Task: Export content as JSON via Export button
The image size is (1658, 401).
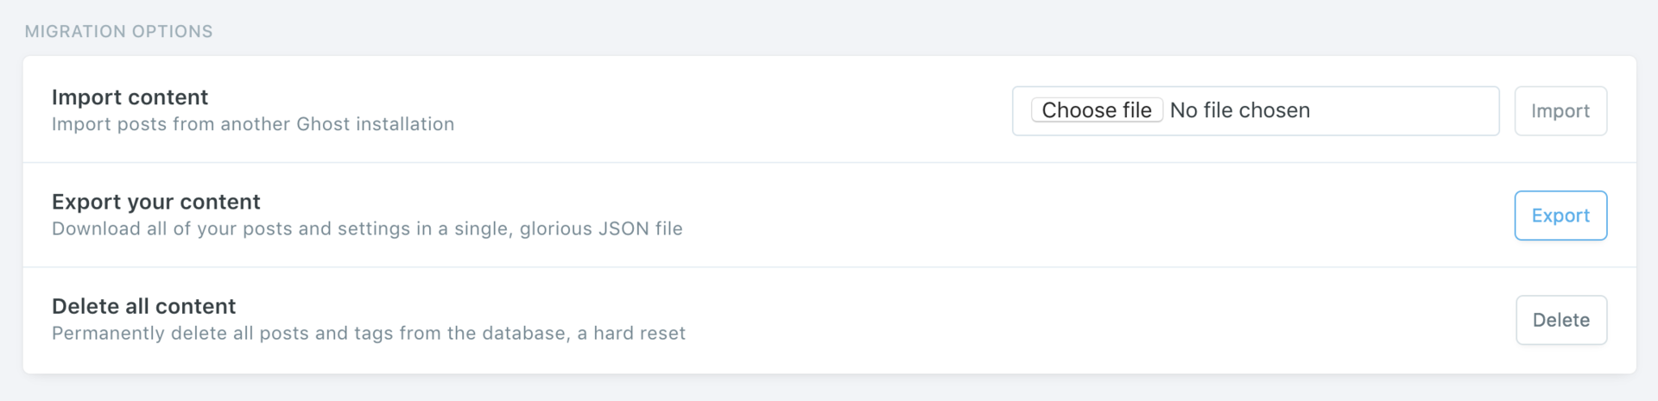Action: (1560, 216)
